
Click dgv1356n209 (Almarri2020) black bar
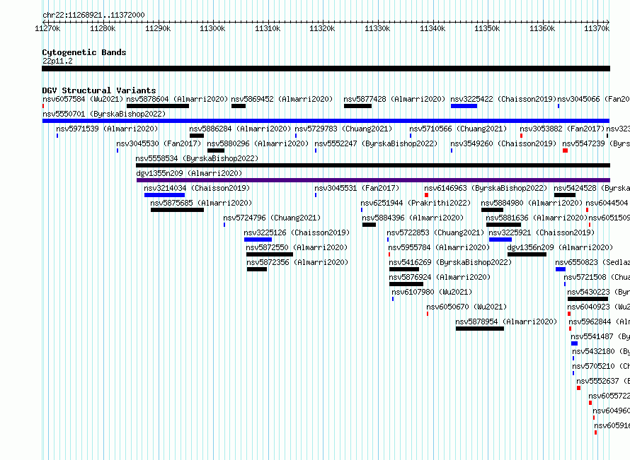(x=527, y=254)
